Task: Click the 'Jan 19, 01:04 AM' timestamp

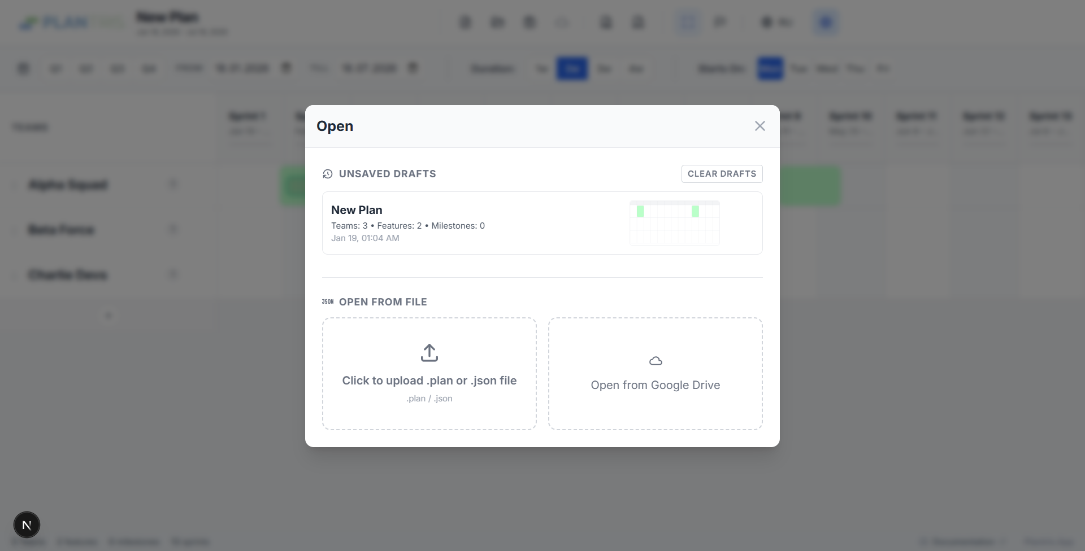Action: (365, 238)
